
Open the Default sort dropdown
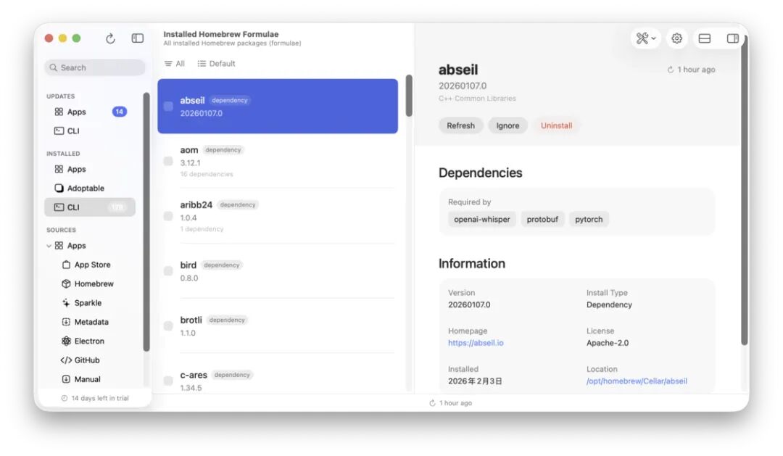coord(216,63)
